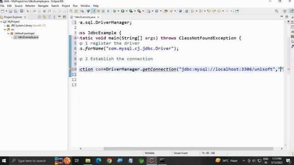Viewport: 294px width, 165px height.
Task: Collapse the default package node
Action: 8,33
